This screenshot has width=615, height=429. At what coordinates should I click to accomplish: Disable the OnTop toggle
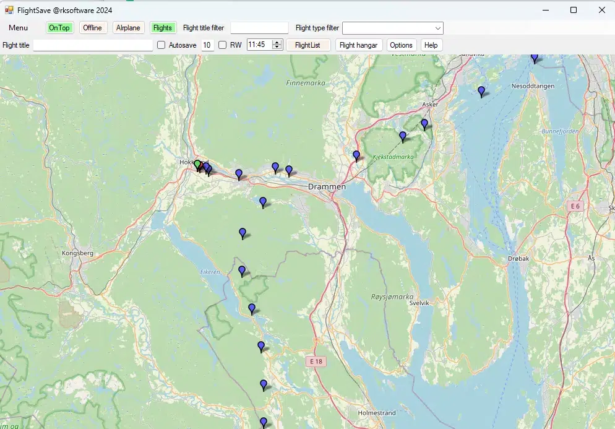59,27
